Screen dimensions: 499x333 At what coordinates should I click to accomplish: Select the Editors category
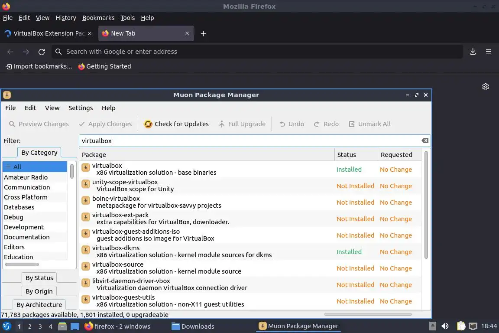35,247
